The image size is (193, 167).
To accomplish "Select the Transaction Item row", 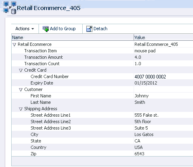I will click(102, 51).
